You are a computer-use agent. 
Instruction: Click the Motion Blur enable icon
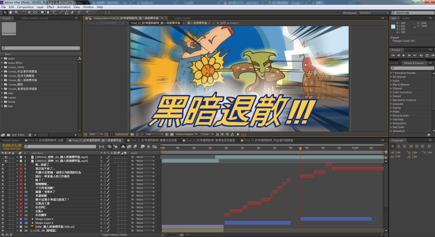pos(135,146)
